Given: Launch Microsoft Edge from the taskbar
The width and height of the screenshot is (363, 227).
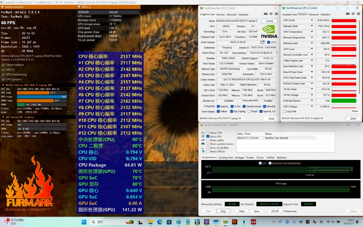Looking at the screenshot, I should (160, 222).
